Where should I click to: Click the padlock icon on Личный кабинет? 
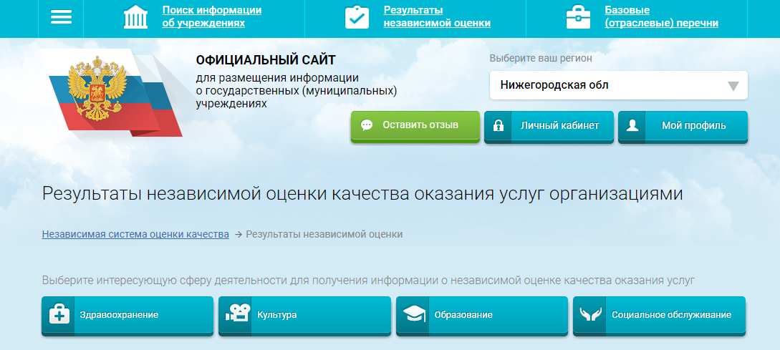(498, 126)
